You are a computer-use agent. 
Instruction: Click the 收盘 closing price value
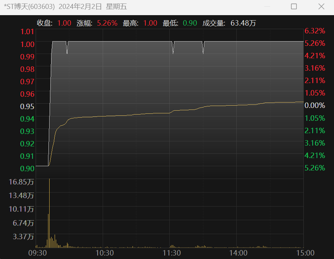coord(64,23)
